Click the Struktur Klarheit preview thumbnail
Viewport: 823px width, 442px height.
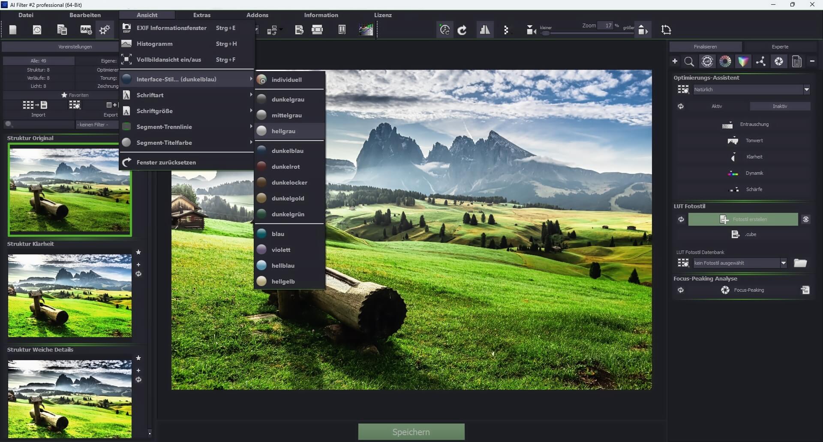click(69, 295)
